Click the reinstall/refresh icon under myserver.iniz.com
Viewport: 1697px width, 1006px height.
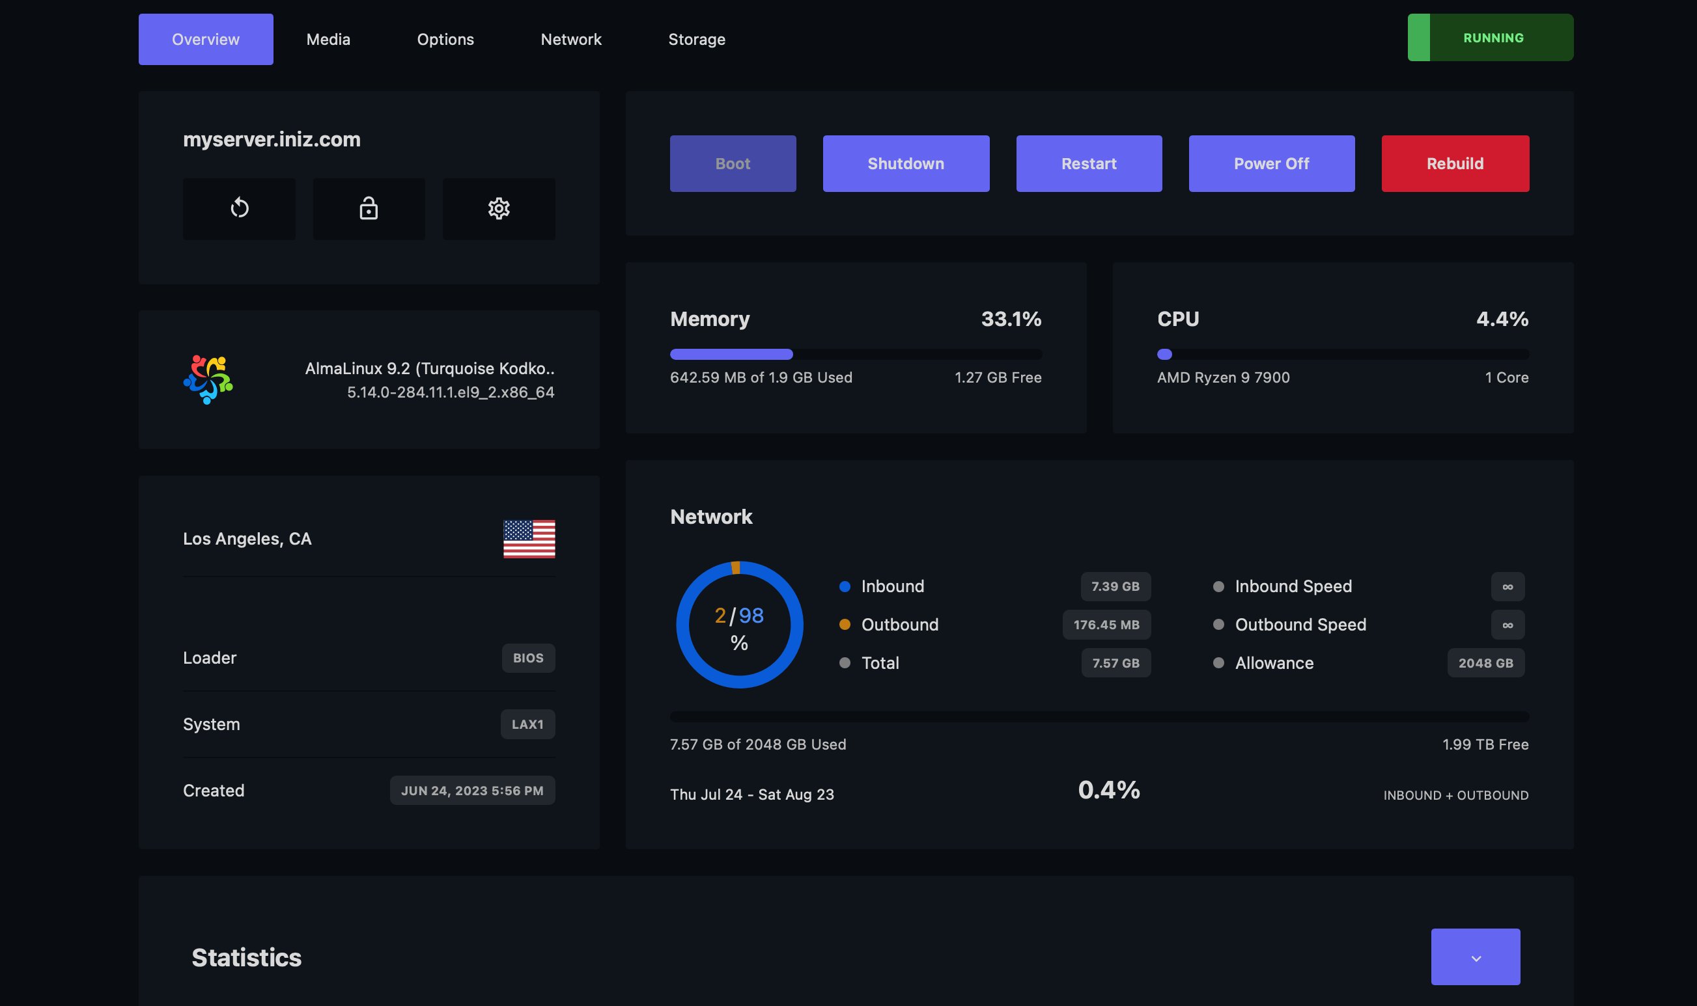click(239, 208)
